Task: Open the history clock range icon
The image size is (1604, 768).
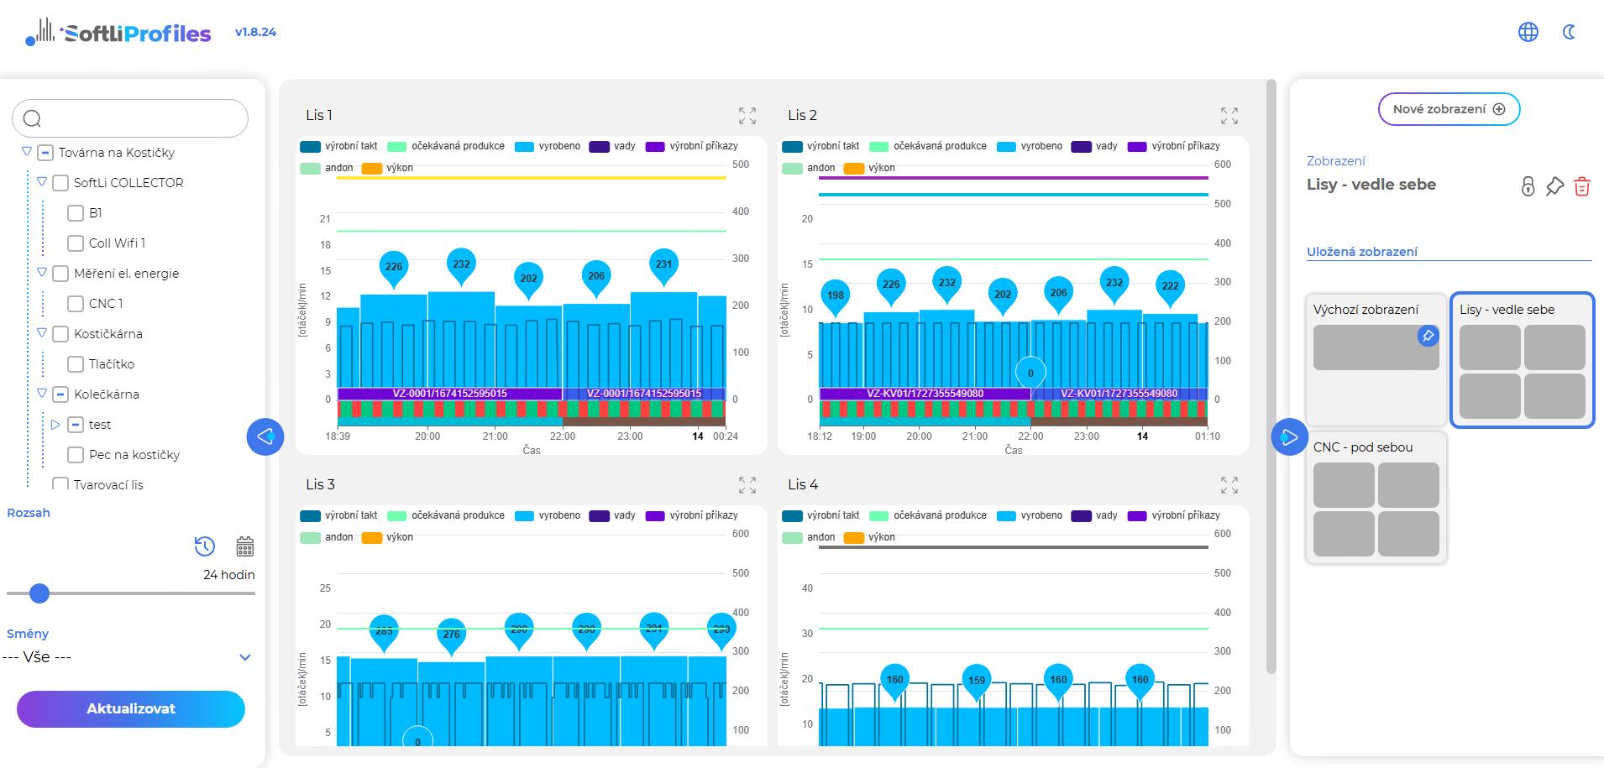Action: [205, 546]
